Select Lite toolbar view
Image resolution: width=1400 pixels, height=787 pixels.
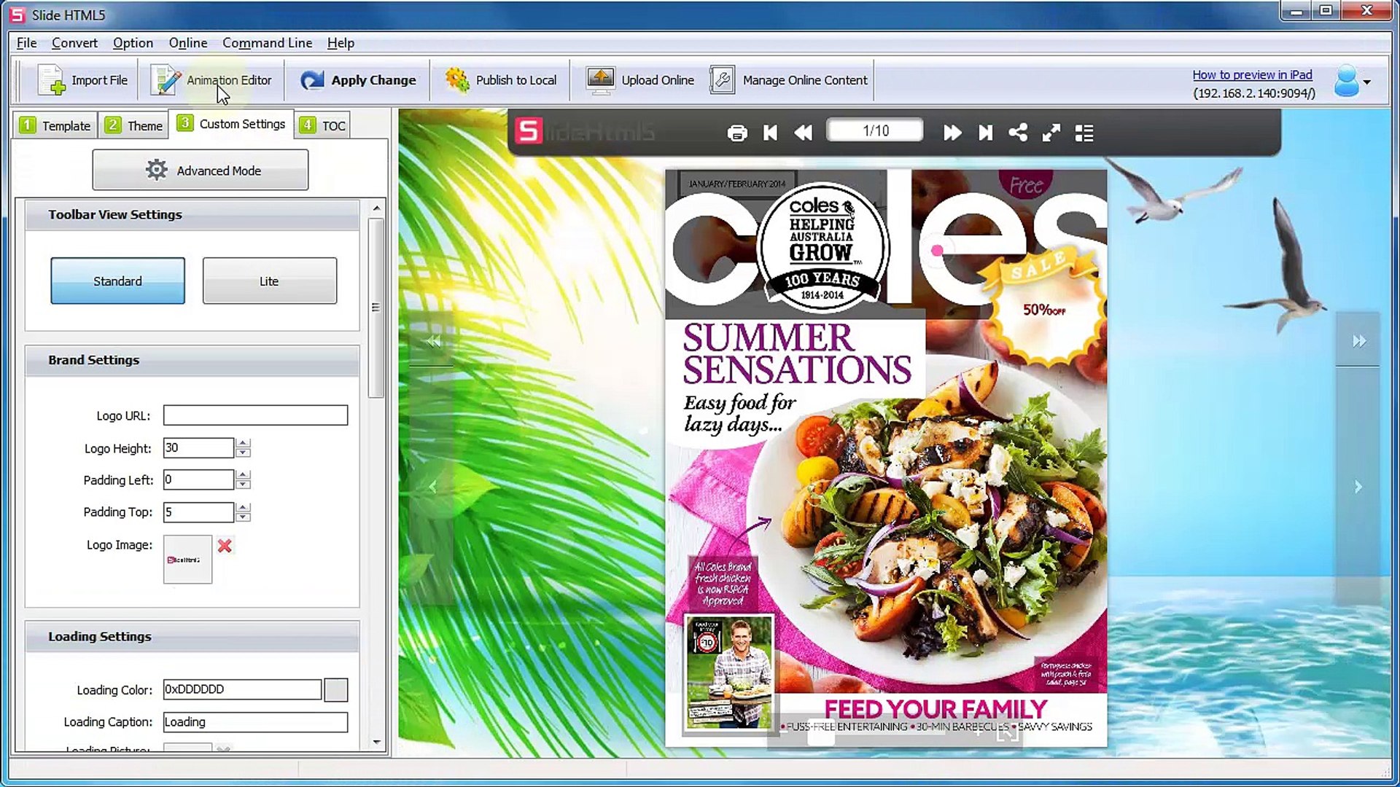[269, 281]
